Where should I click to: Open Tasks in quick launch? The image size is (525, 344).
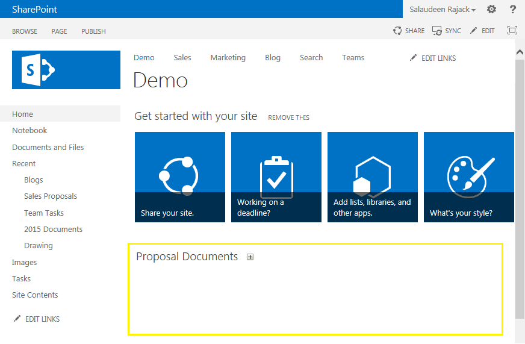(22, 278)
